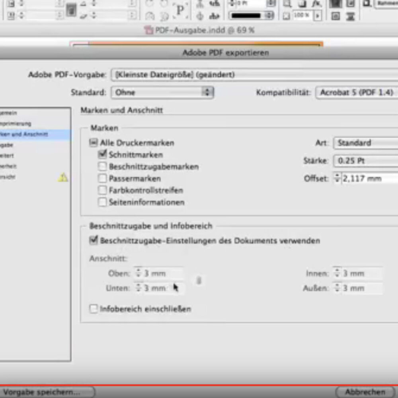The height and width of the screenshot is (398, 398).
Task: Open the Art dropdown showing Standard
Action: (366, 142)
